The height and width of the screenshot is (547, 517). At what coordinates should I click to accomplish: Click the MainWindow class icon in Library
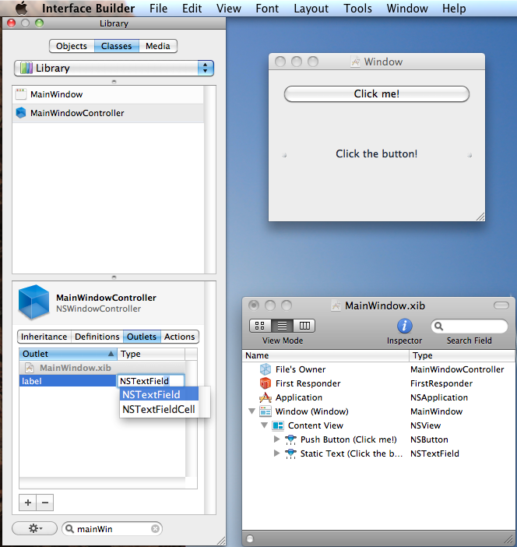tap(21, 94)
